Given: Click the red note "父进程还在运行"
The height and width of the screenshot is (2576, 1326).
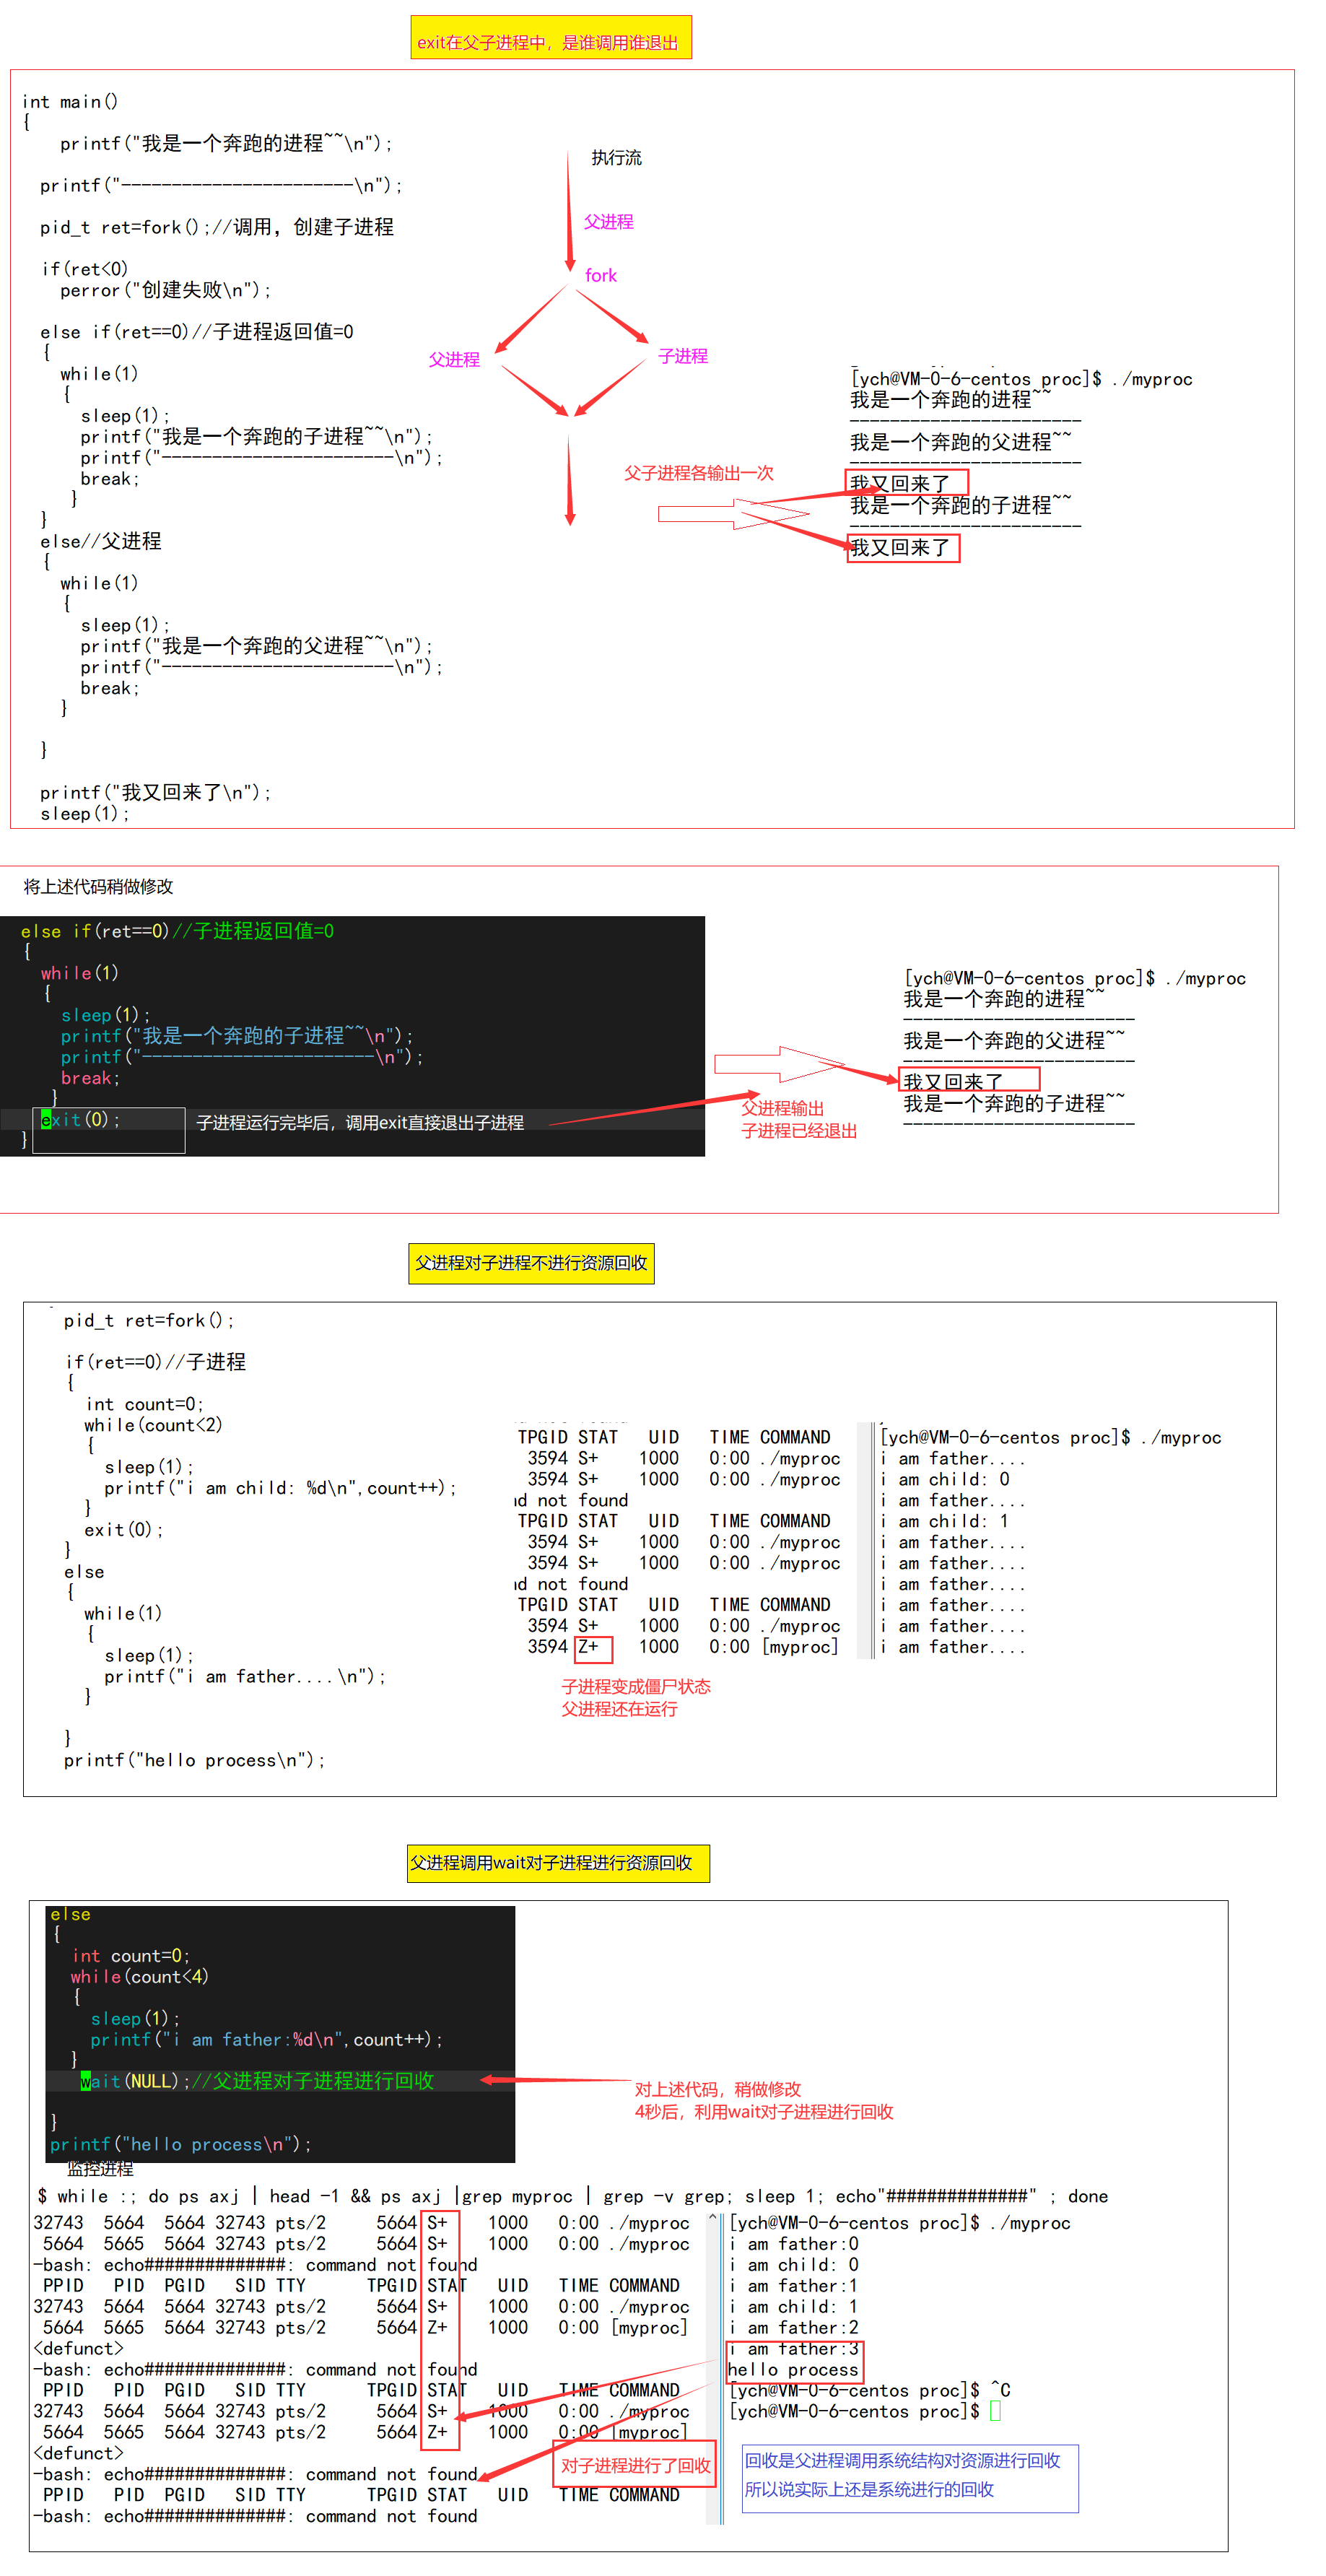Looking at the screenshot, I should (x=619, y=1709).
